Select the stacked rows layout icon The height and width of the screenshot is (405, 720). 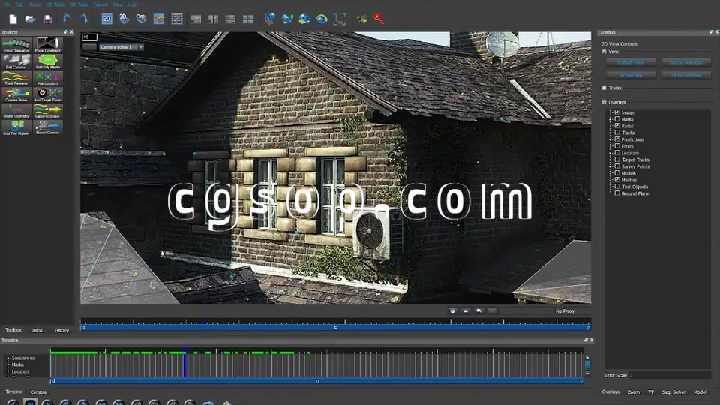230,19
